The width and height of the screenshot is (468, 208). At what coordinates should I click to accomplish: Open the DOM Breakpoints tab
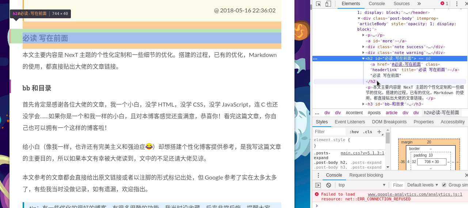(389, 122)
